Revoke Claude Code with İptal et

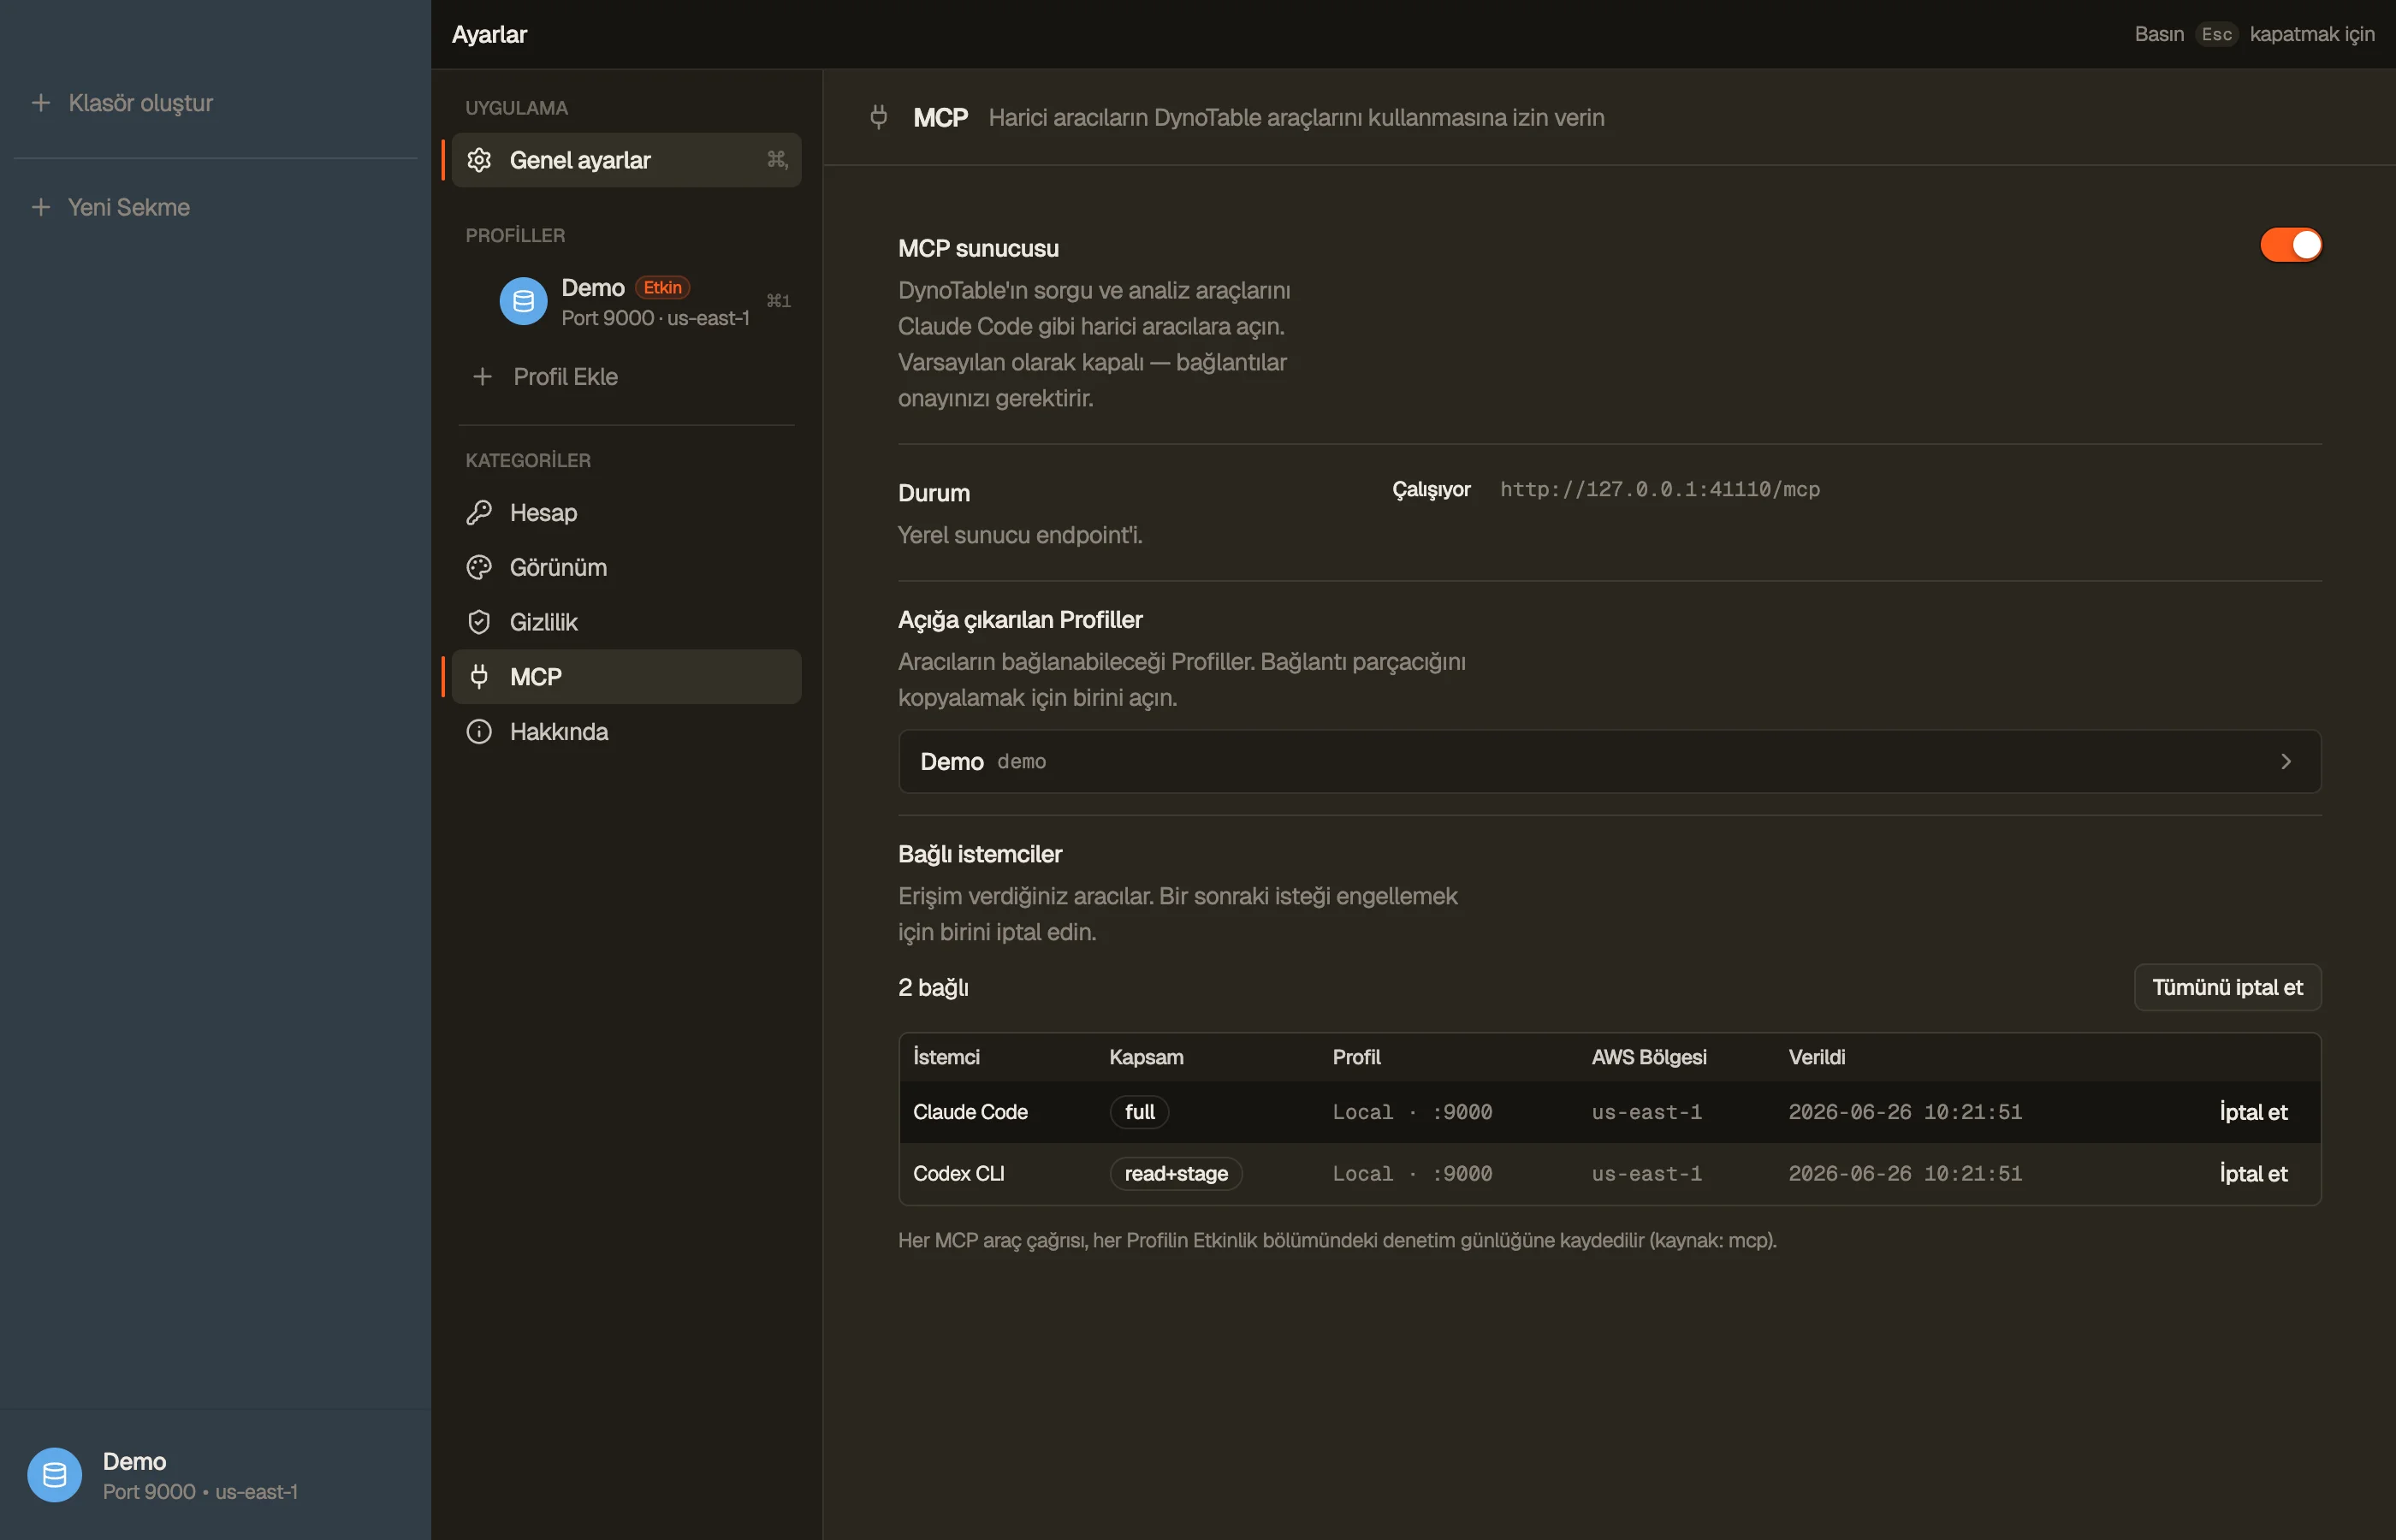click(2253, 1113)
